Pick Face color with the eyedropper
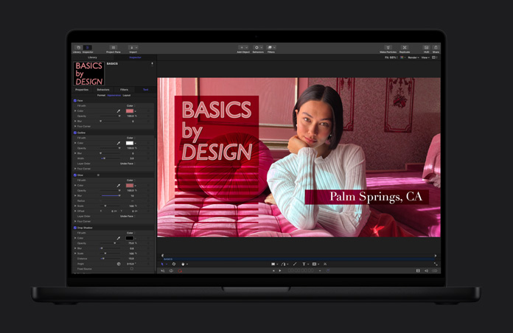The width and height of the screenshot is (513, 333). pos(119,111)
